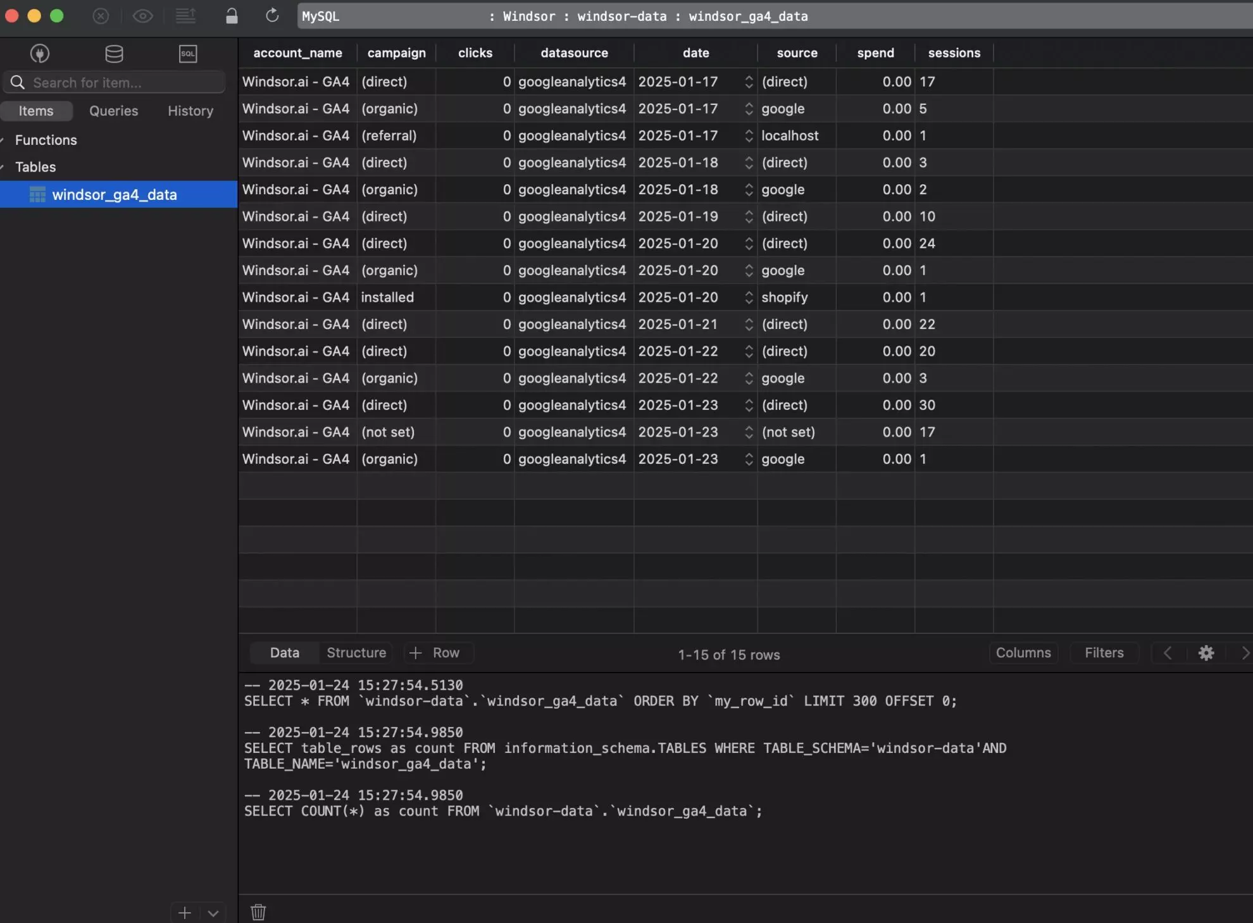The height and width of the screenshot is (923, 1253).
Task: Click the connection plug icon in the sidebar
Action: point(40,54)
